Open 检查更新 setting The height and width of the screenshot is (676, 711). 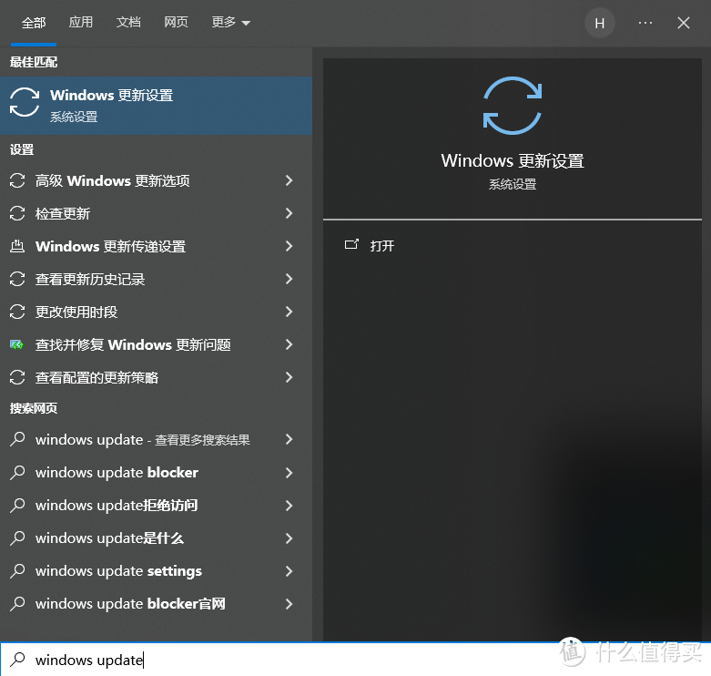click(x=156, y=213)
